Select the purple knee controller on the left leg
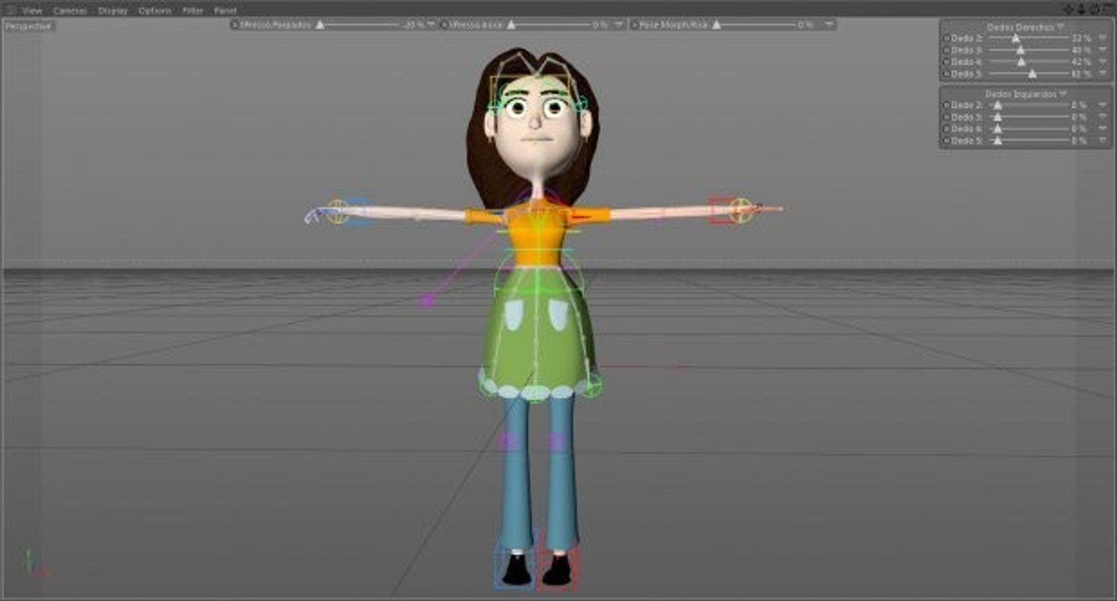This screenshot has width=1117, height=601. [508, 442]
